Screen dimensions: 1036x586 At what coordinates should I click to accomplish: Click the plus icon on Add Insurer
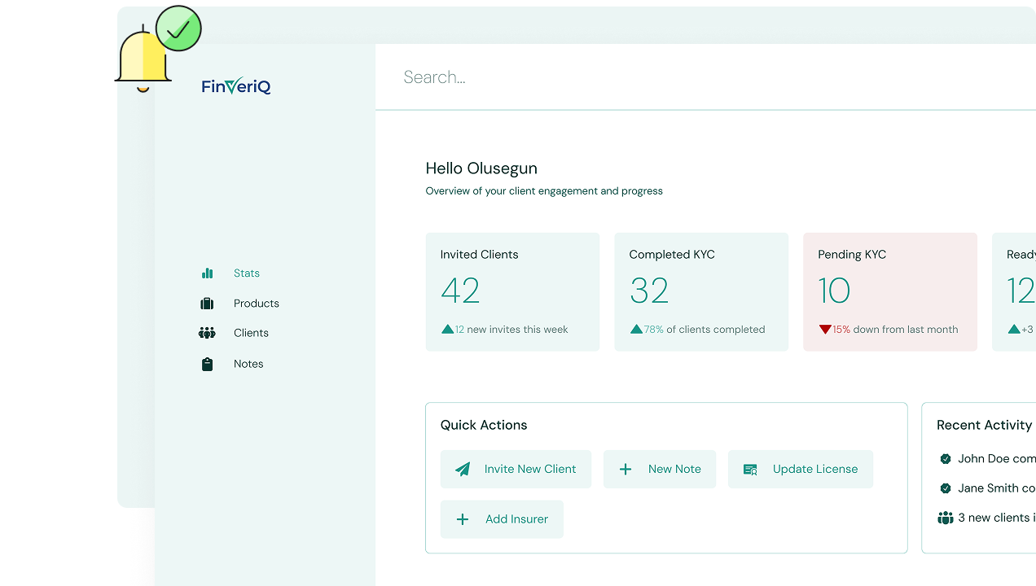463,519
